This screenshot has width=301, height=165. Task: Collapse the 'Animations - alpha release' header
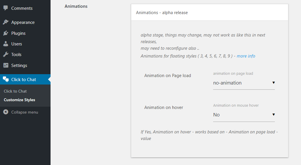coord(210,12)
